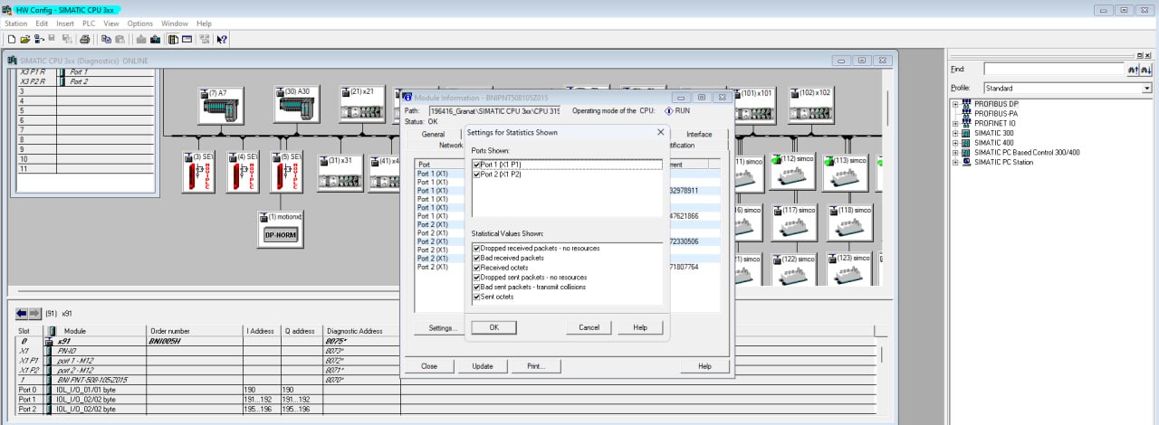Select the (3) SEW drive icon

(198, 172)
